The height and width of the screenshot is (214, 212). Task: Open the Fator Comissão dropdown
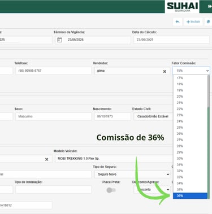191,71
